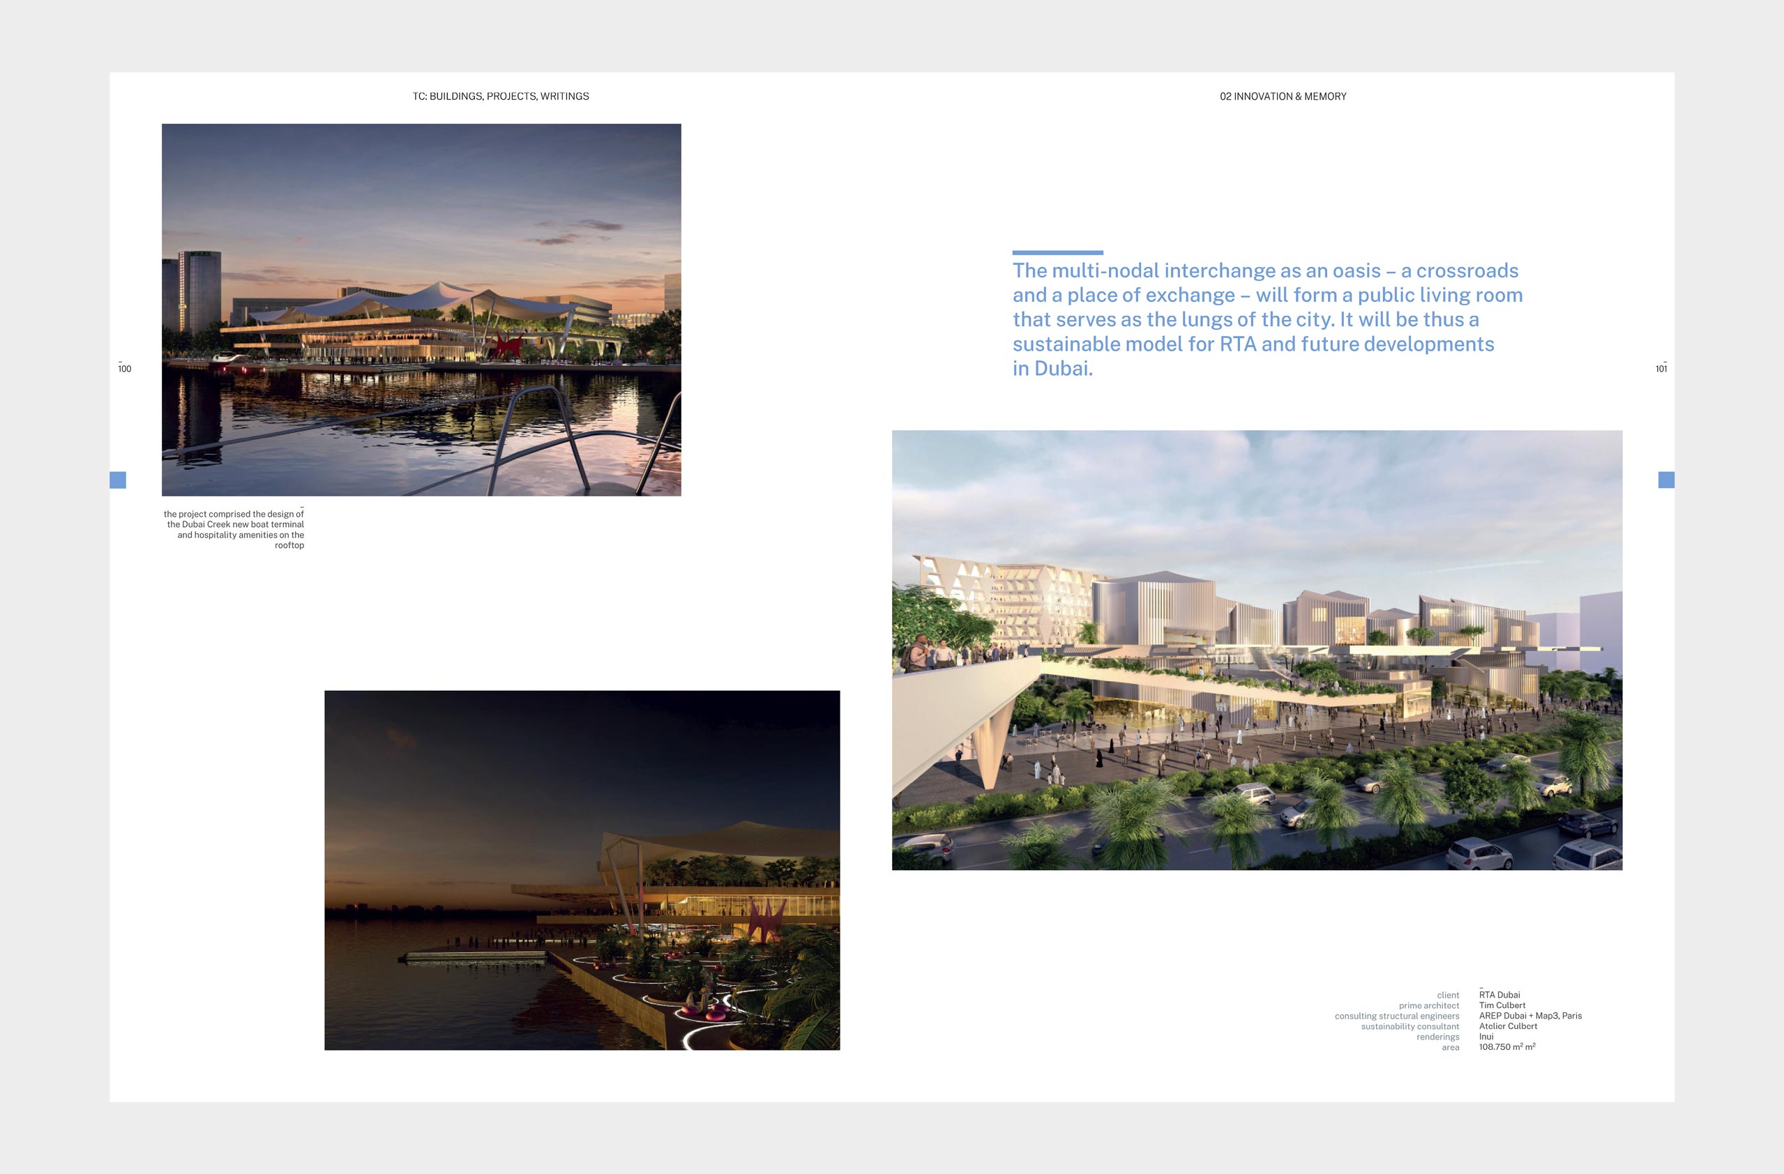Click the 'Tim Culbert' architect name
Viewport: 1784px width, 1174px height.
(1502, 1005)
